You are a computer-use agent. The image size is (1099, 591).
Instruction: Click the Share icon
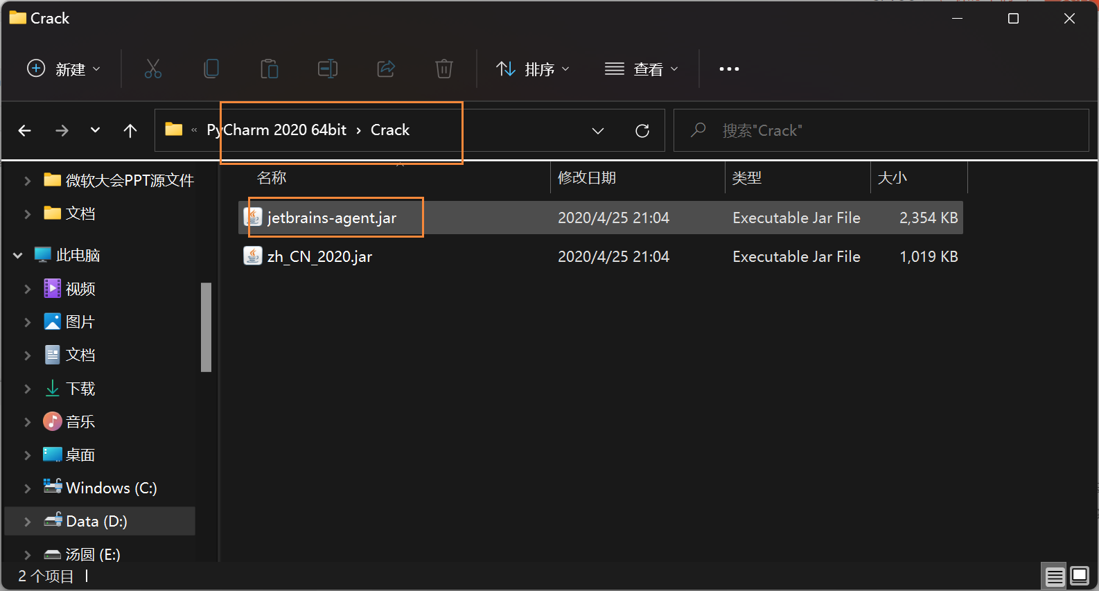click(x=386, y=69)
